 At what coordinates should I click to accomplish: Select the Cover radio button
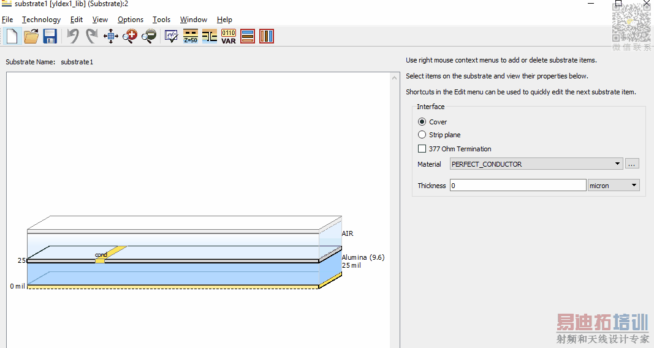click(422, 122)
